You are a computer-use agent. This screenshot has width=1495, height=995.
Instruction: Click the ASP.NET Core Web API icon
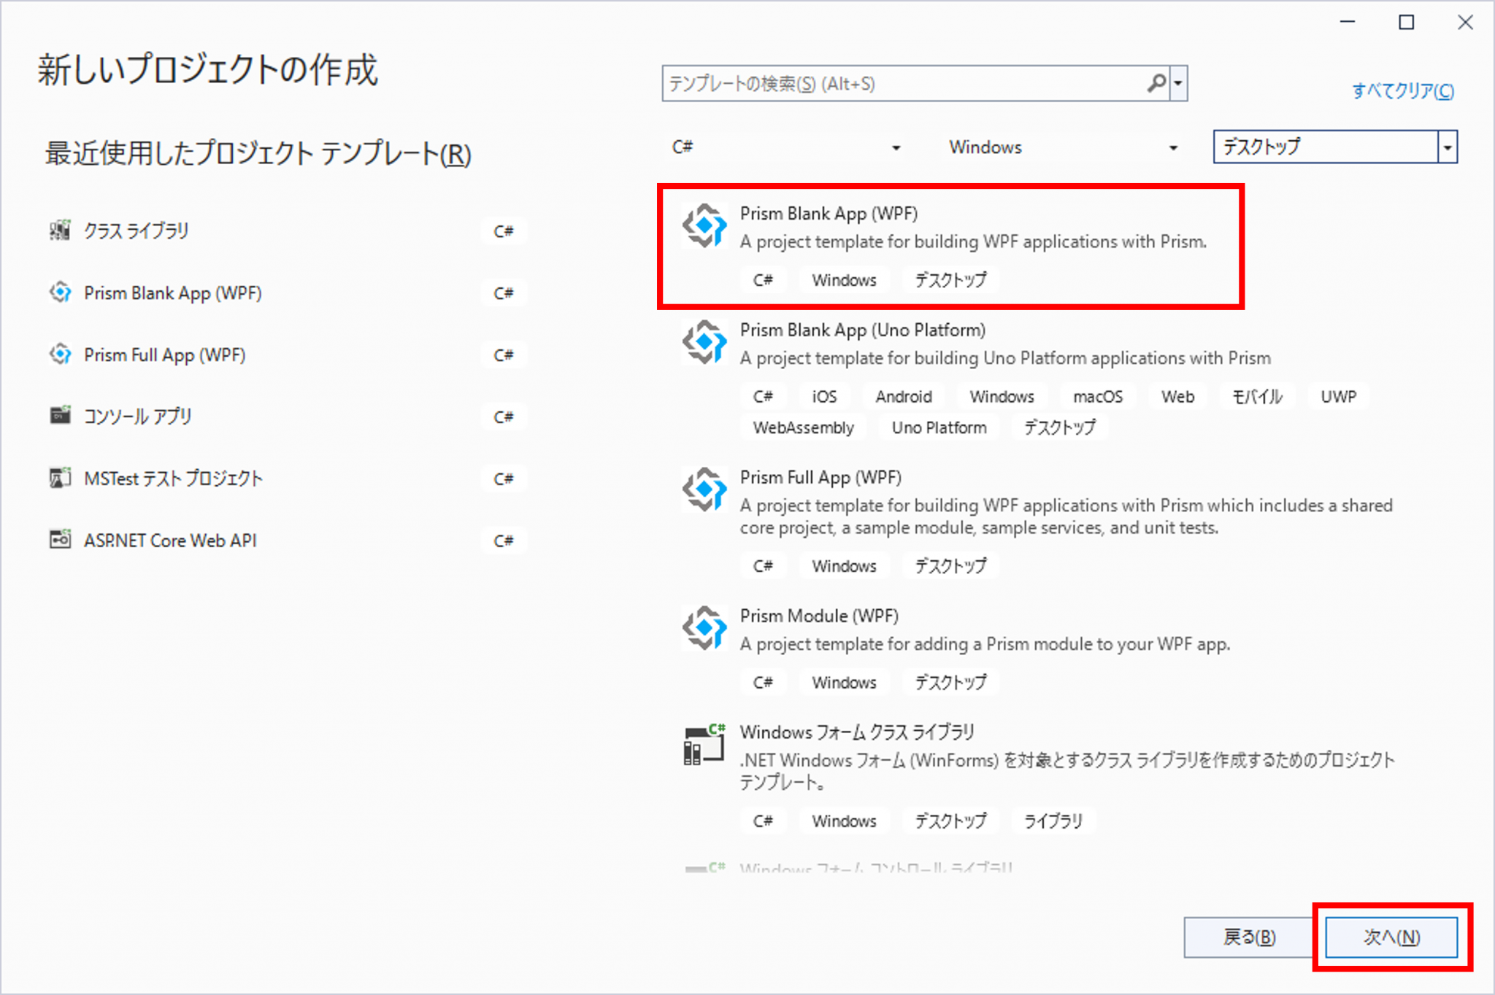[x=60, y=540]
